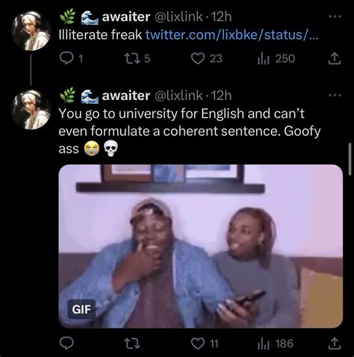Screen dimensions: 354x357
Task: View analytics showing 186 views
Action: click(276, 344)
